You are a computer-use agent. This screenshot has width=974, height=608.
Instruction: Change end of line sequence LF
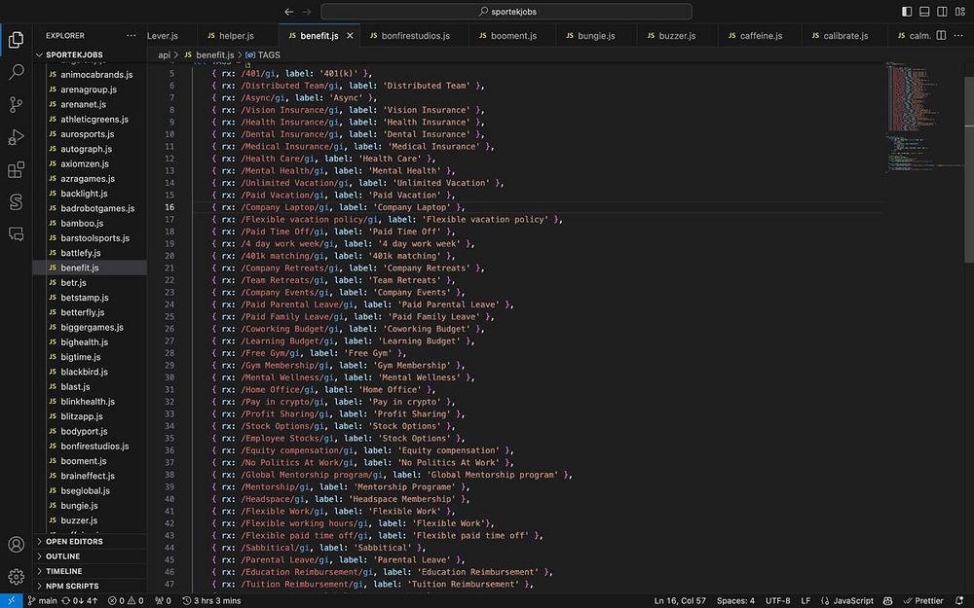point(805,600)
